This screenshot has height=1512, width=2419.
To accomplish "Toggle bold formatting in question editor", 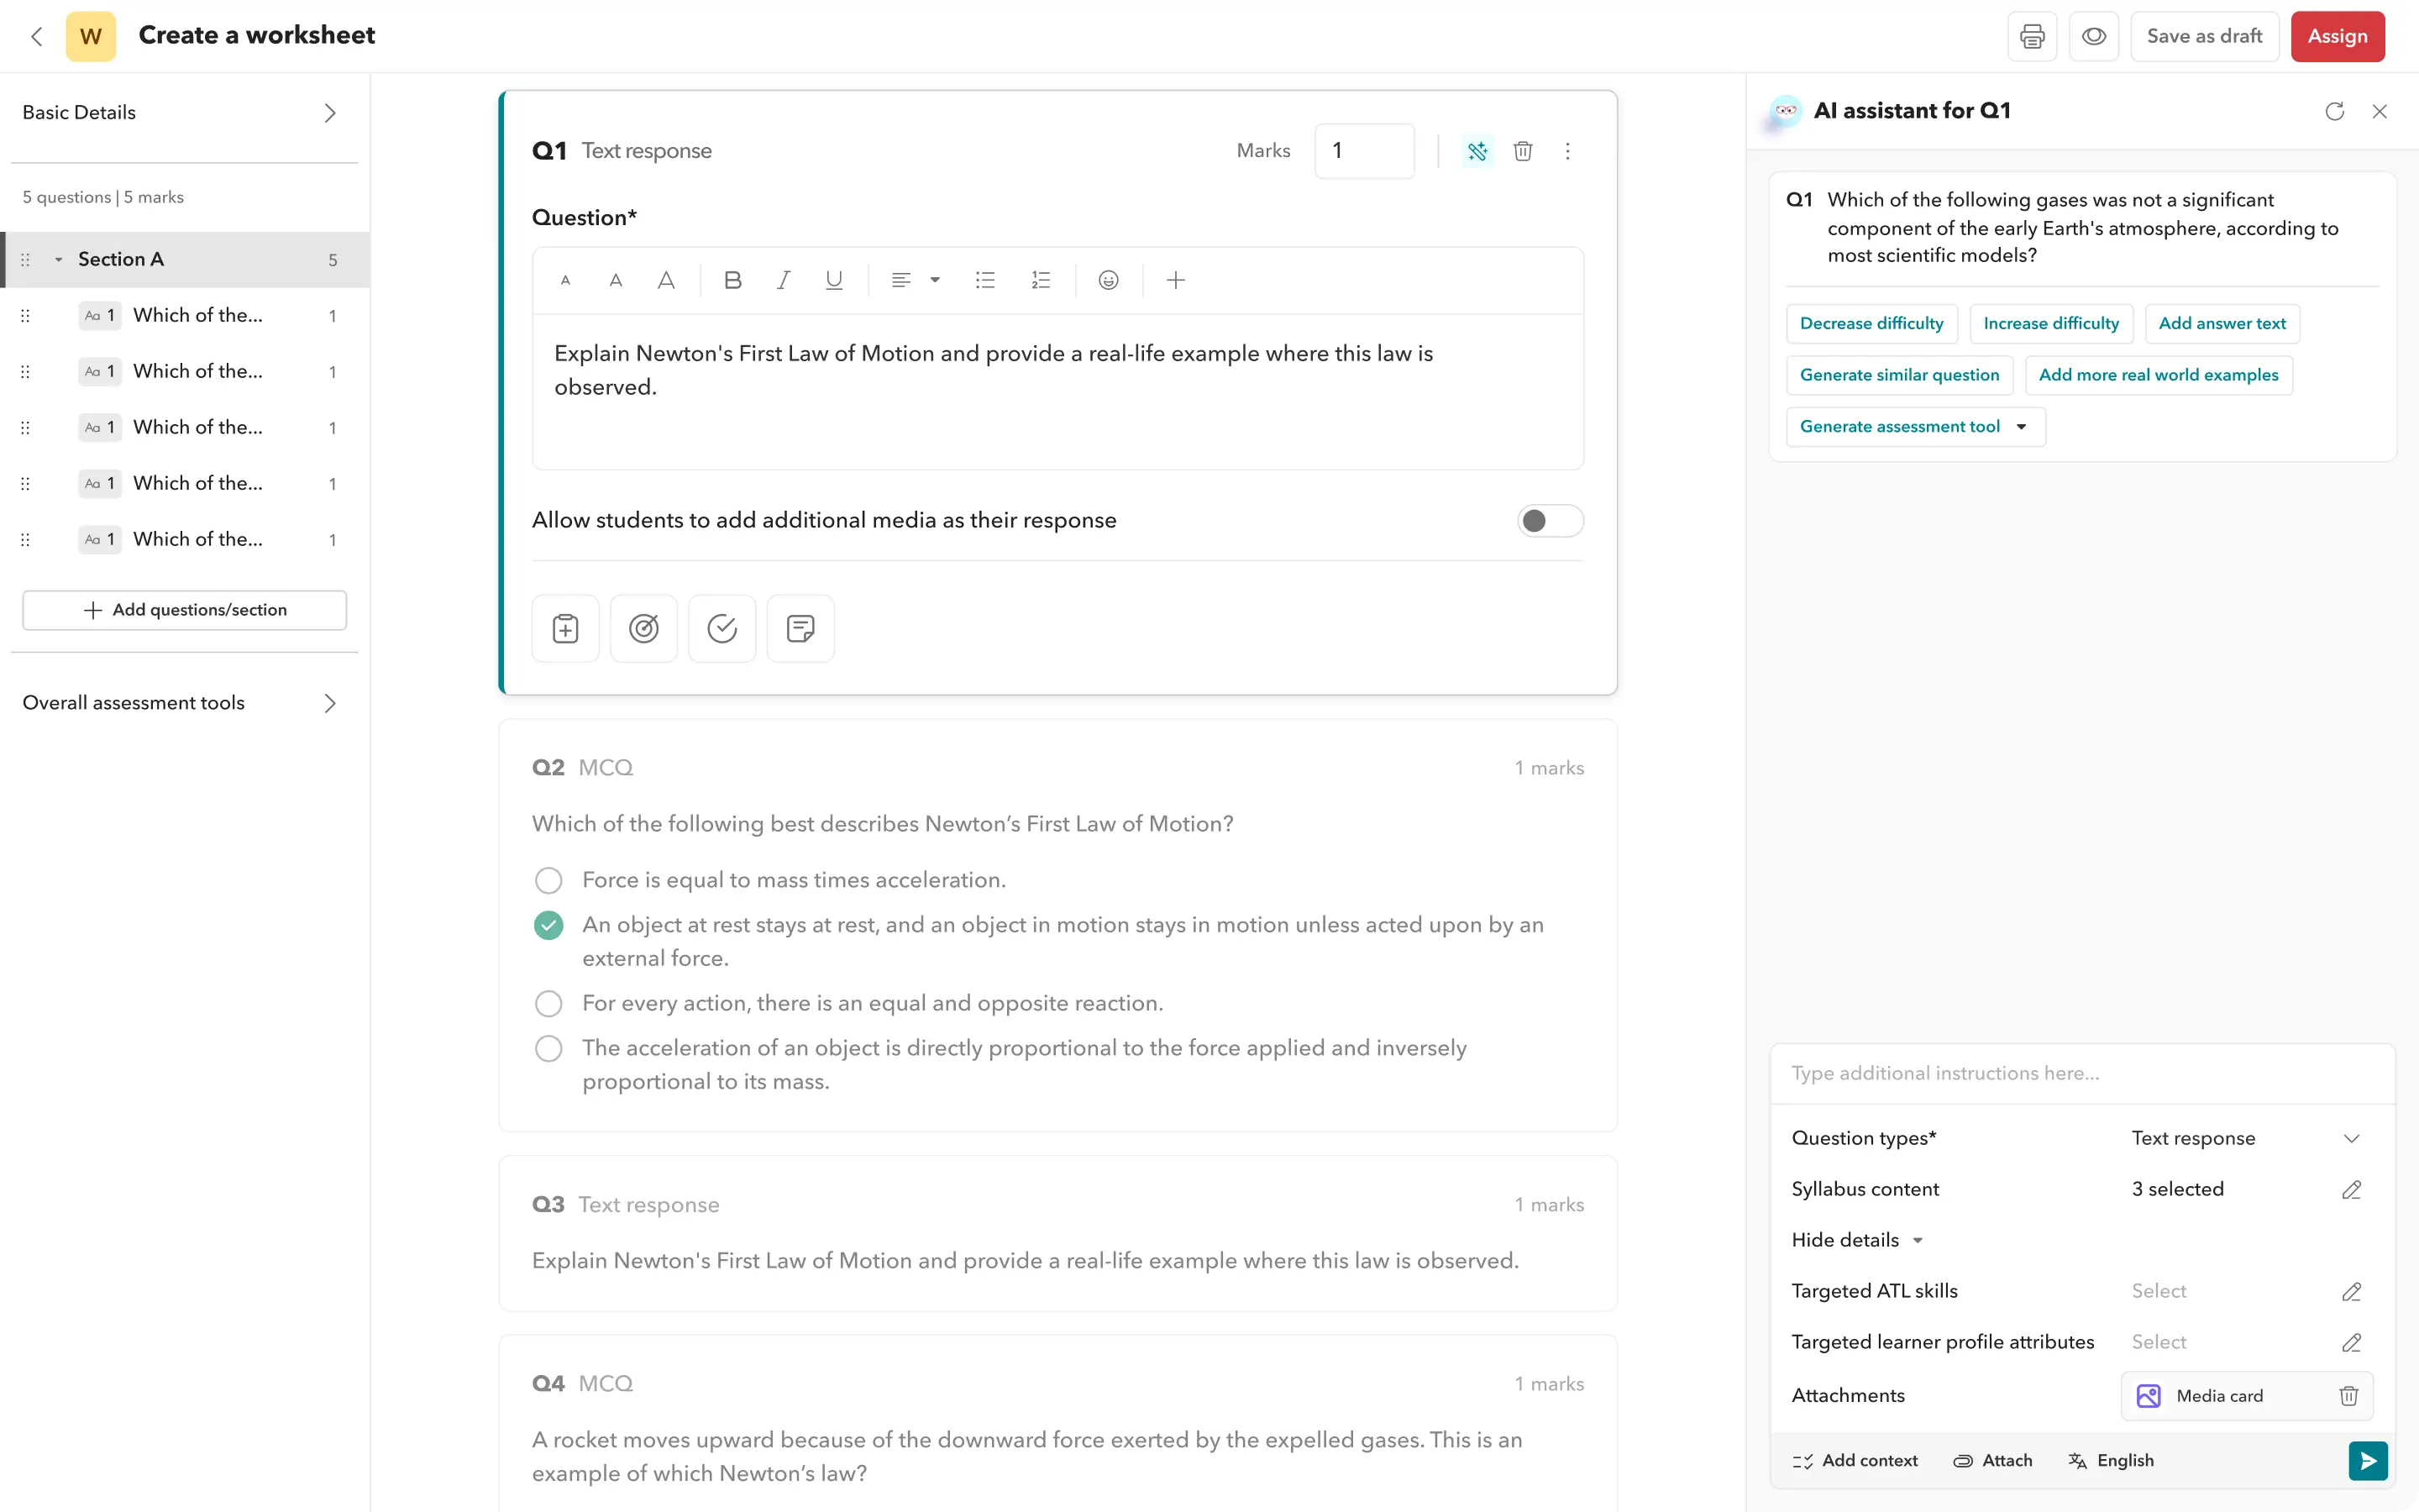I will [x=732, y=281].
